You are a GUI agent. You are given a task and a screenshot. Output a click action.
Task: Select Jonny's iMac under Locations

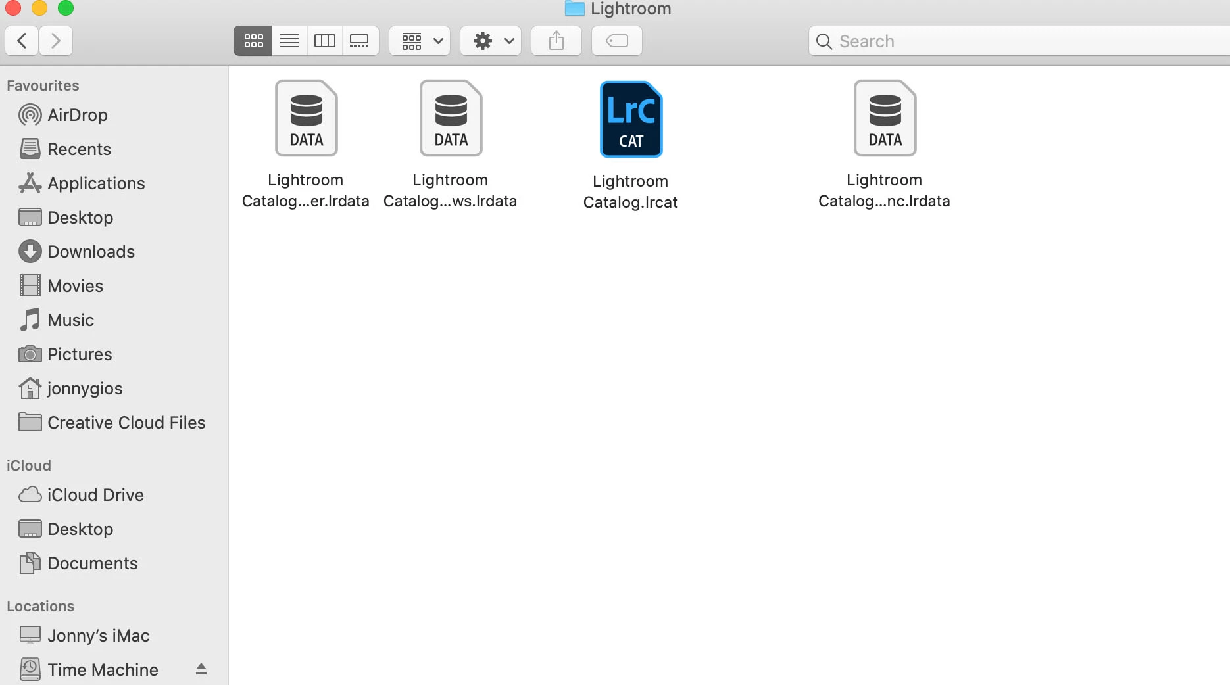click(x=114, y=636)
